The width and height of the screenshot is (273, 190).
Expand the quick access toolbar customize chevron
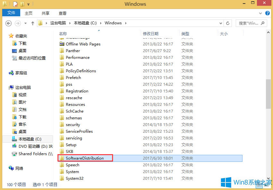(x=28, y=4)
